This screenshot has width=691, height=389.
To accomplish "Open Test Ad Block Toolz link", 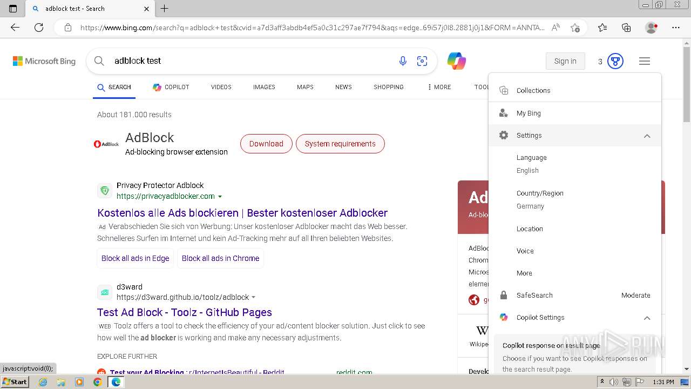I will 185,312.
